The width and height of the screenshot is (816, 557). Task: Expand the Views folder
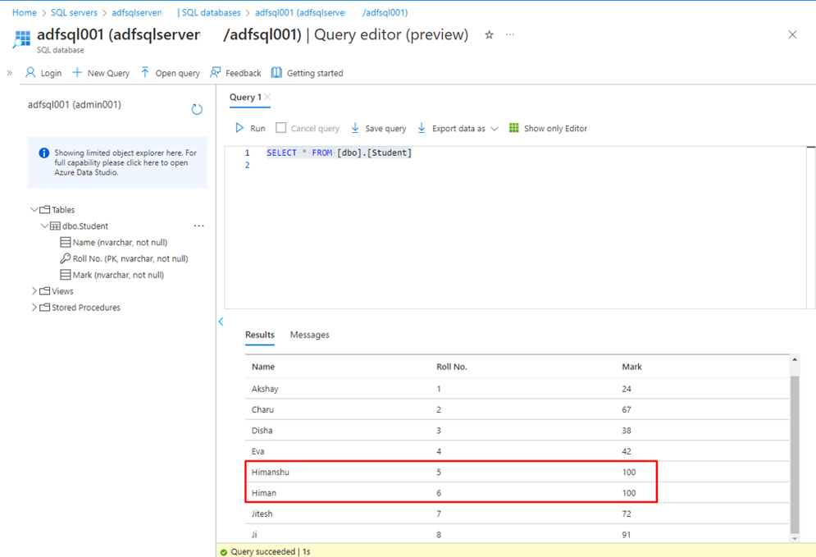[34, 291]
